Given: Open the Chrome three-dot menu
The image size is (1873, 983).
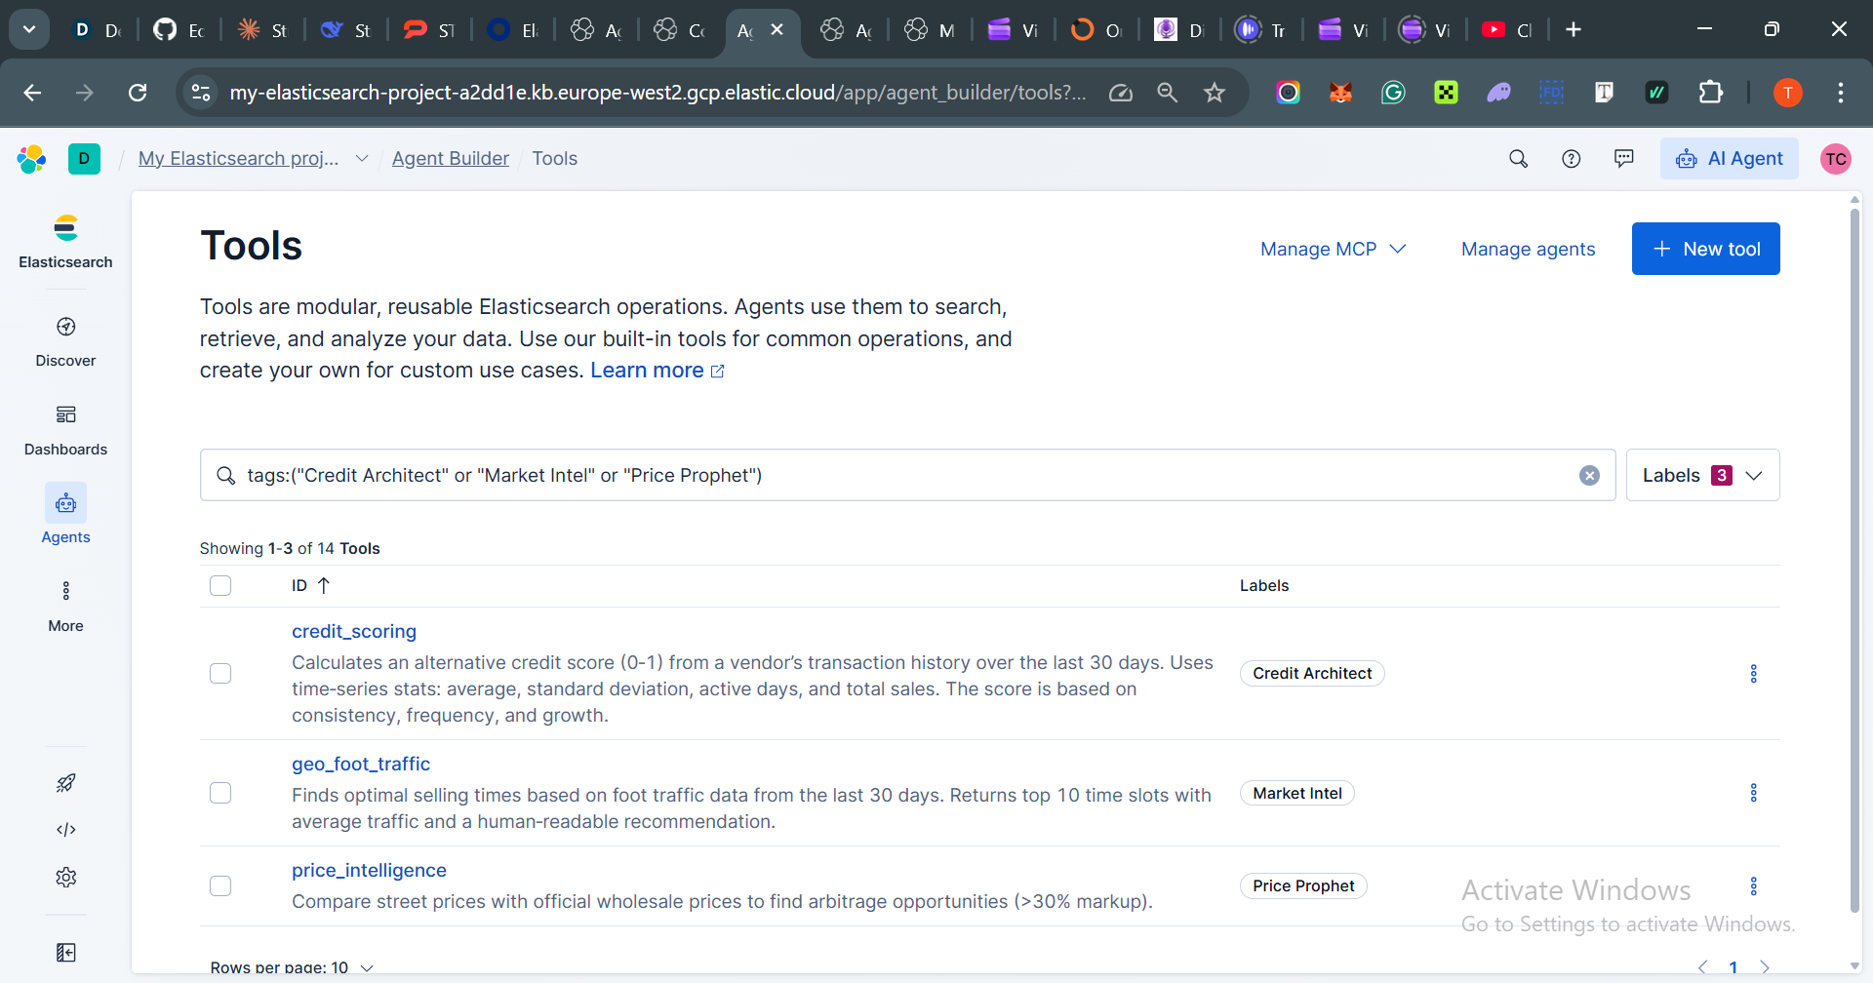Looking at the screenshot, I should 1841,93.
